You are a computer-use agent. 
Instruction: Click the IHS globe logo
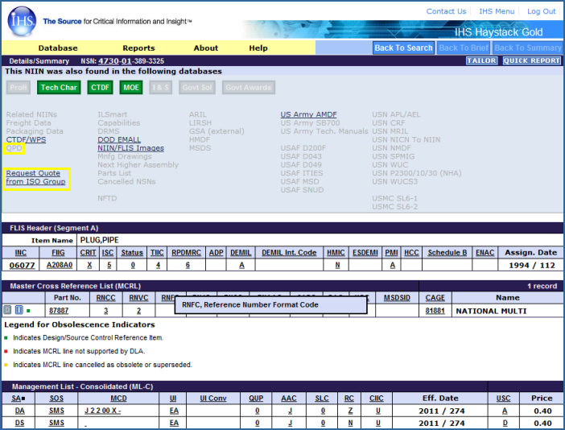(x=22, y=21)
